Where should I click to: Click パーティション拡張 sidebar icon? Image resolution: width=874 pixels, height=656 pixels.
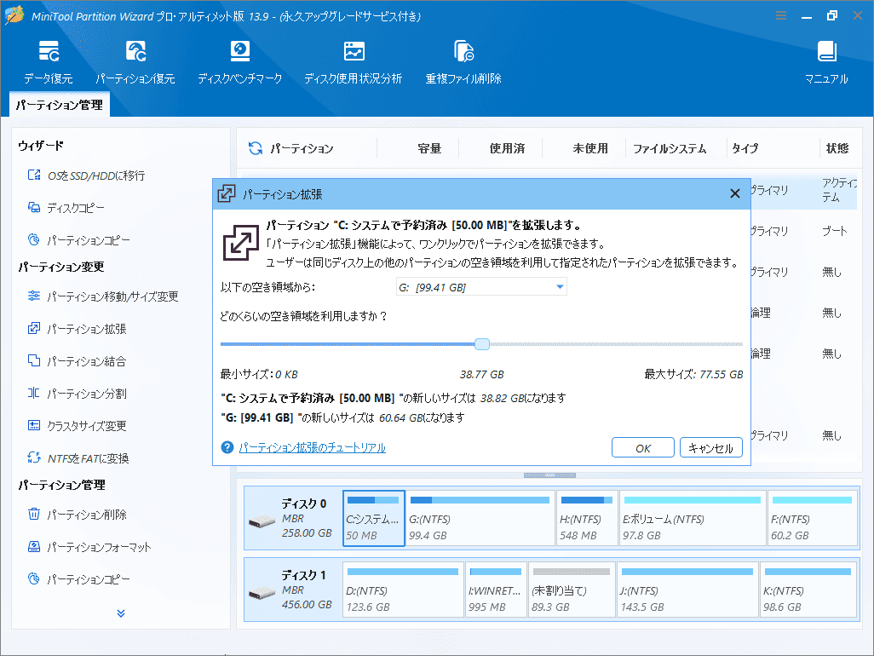pos(34,328)
